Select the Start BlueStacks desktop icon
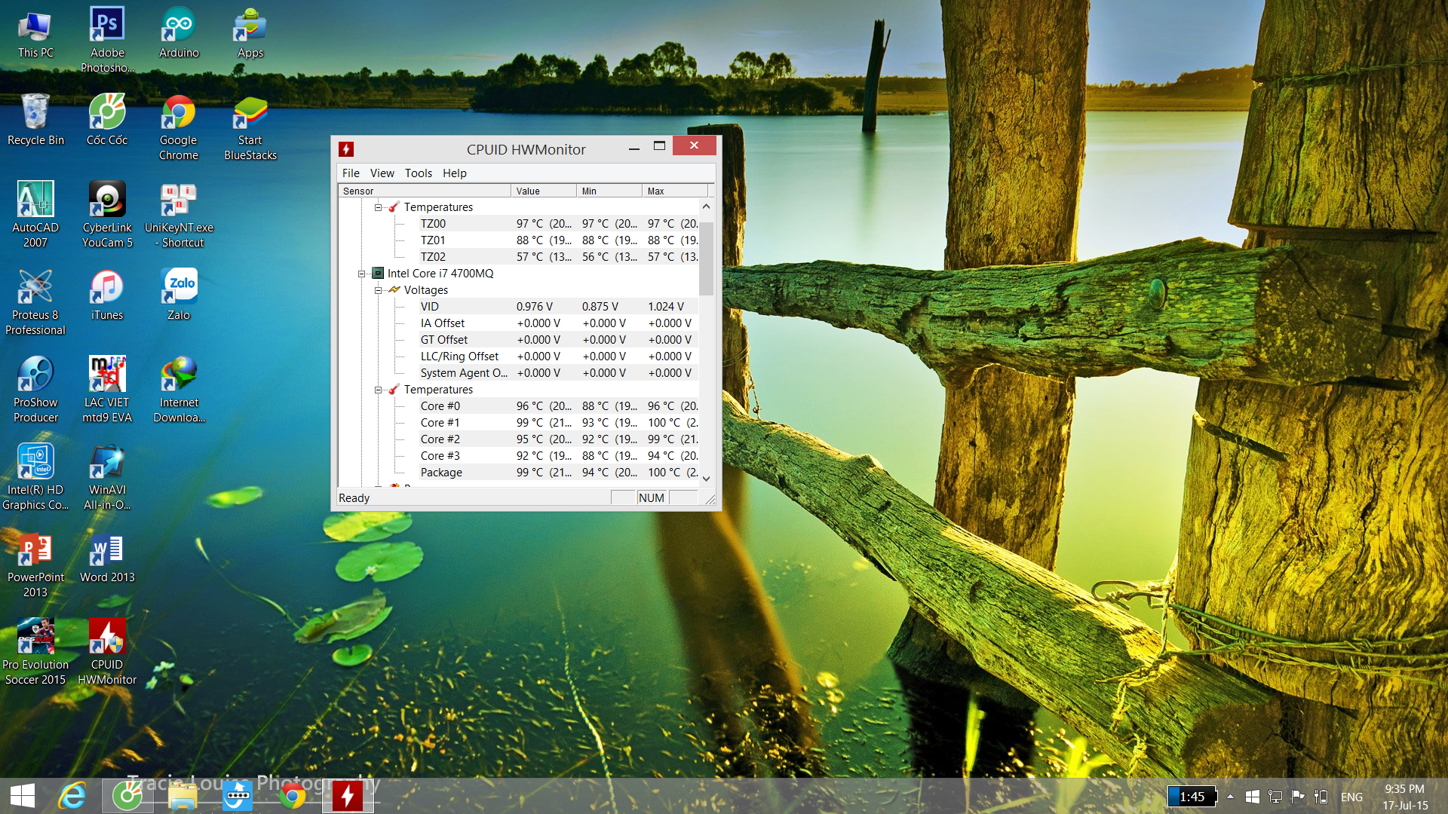Viewport: 1448px width, 814px height. pos(250,128)
